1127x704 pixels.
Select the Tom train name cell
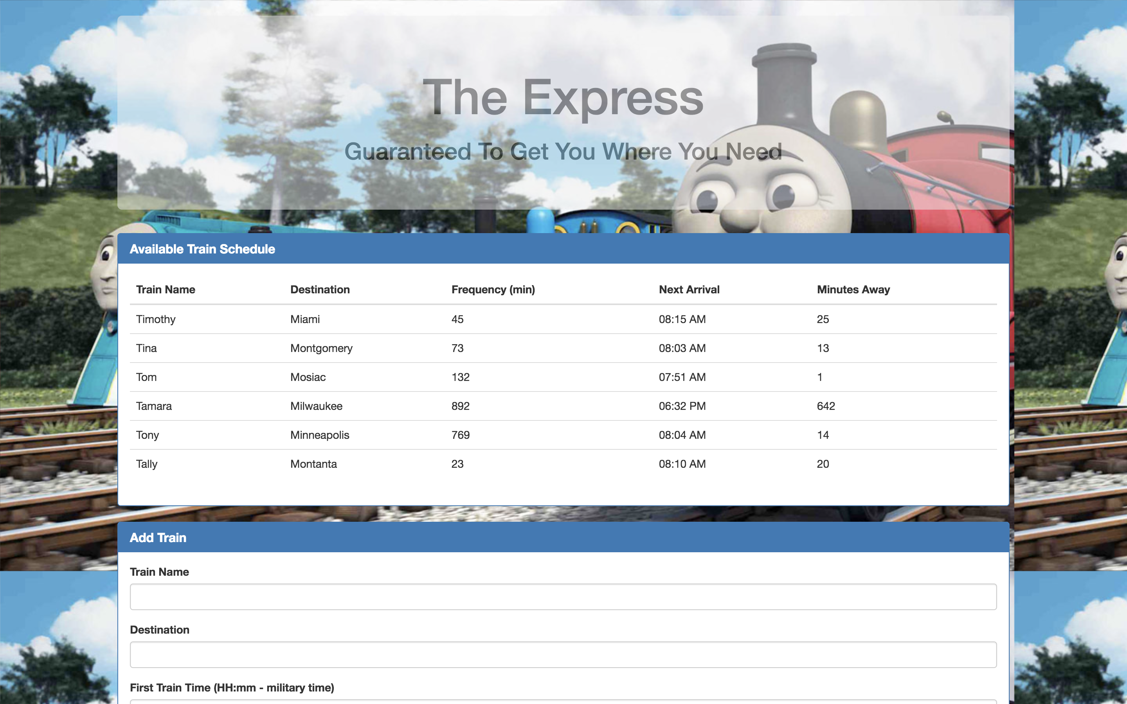click(x=146, y=377)
